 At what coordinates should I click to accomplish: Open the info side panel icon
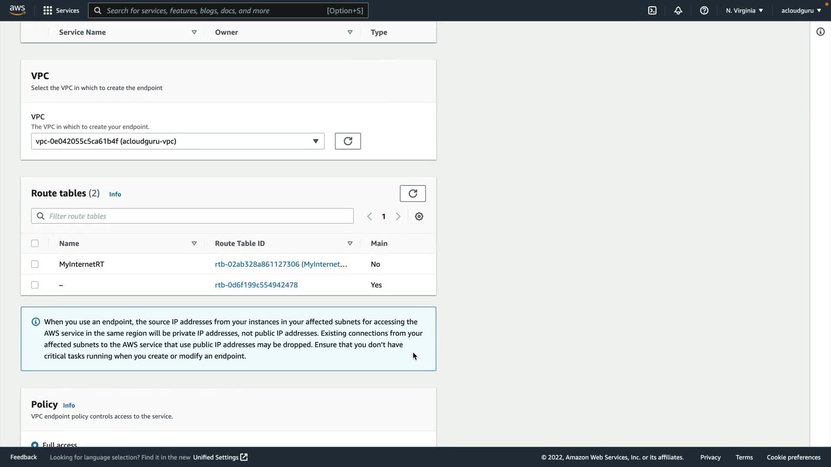click(x=820, y=32)
